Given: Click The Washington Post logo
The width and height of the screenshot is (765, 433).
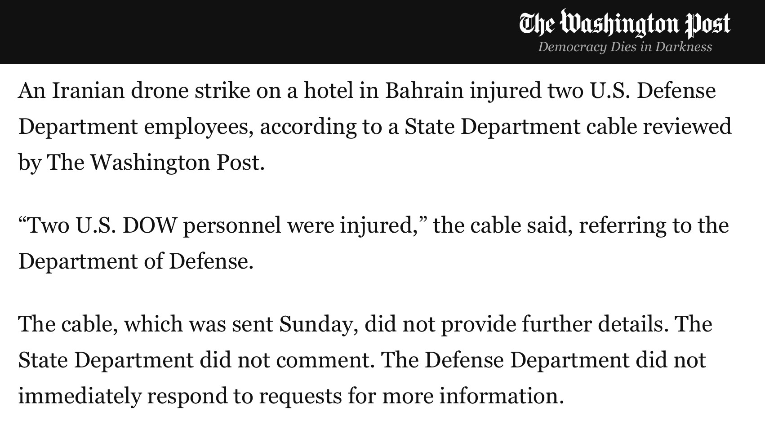Looking at the screenshot, I should (625, 23).
